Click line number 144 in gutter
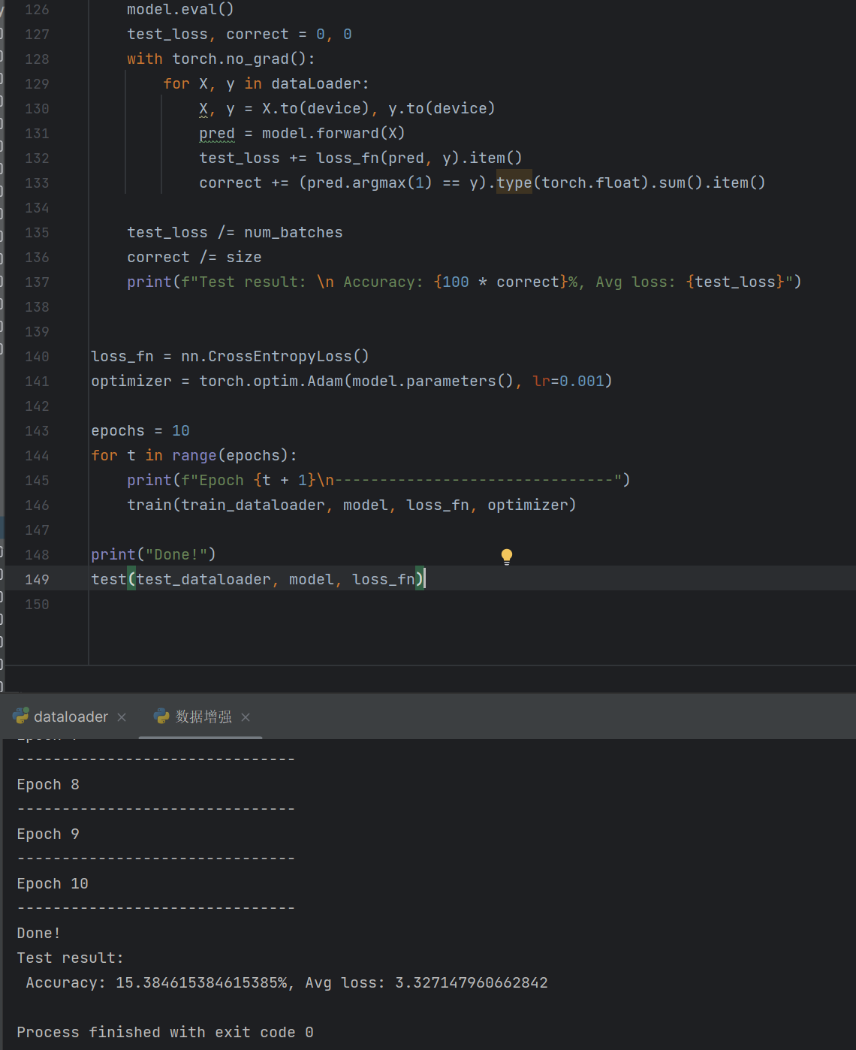This screenshot has height=1050, width=856. [37, 455]
